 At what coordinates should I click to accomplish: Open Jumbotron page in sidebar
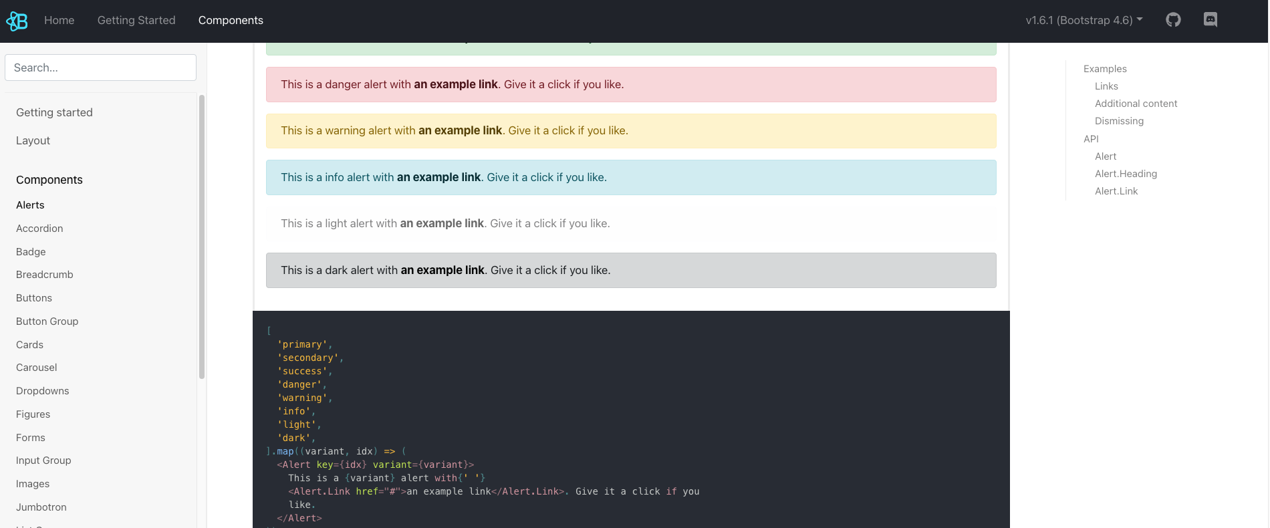click(x=41, y=507)
